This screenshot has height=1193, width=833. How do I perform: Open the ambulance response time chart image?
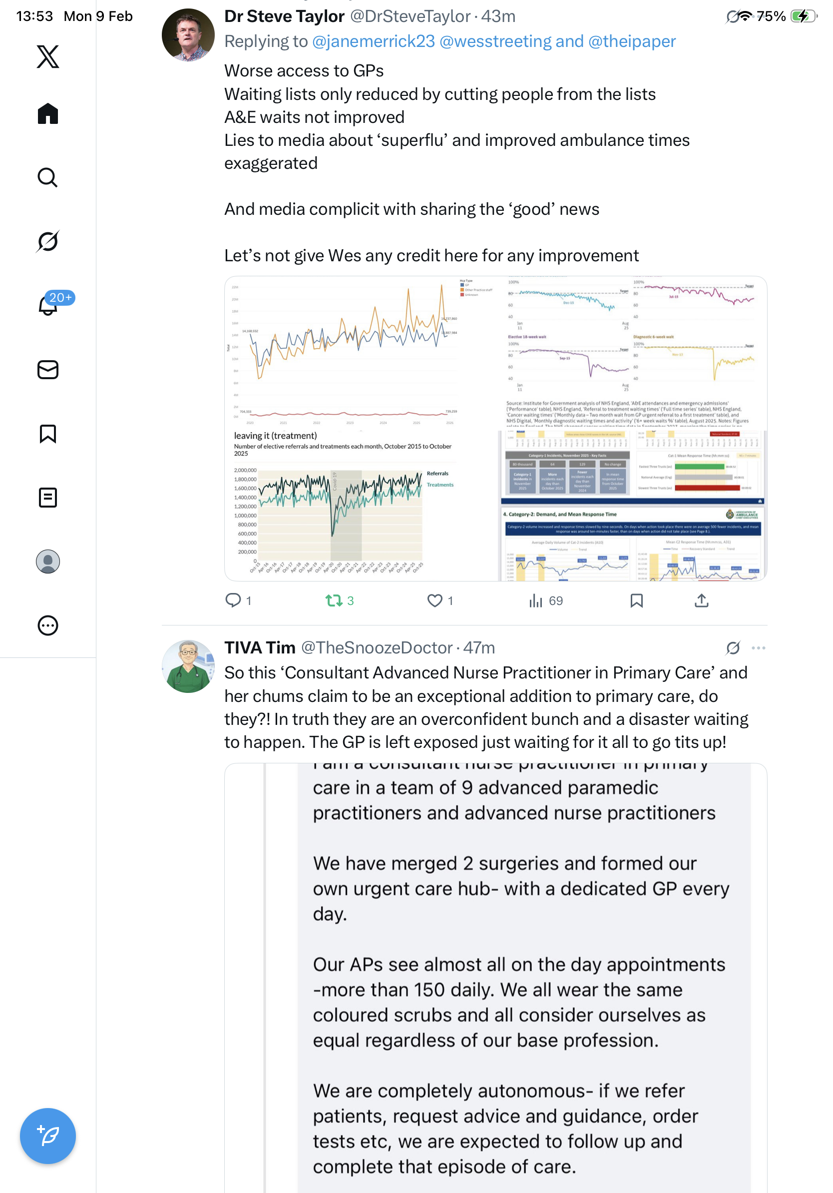pos(632,506)
